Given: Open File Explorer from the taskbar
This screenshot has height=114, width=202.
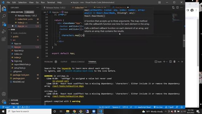Looking at the screenshot, I should pyautogui.click(x=68, y=111).
